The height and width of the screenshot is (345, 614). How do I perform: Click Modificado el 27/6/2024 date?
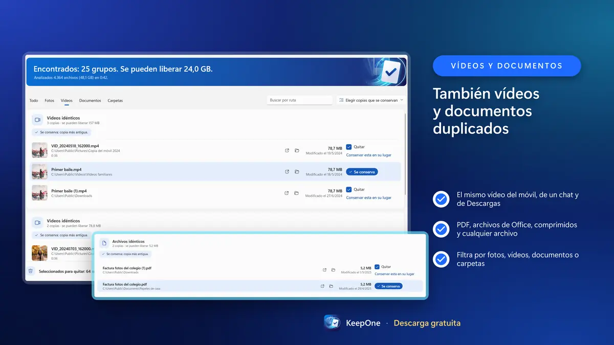click(x=324, y=196)
